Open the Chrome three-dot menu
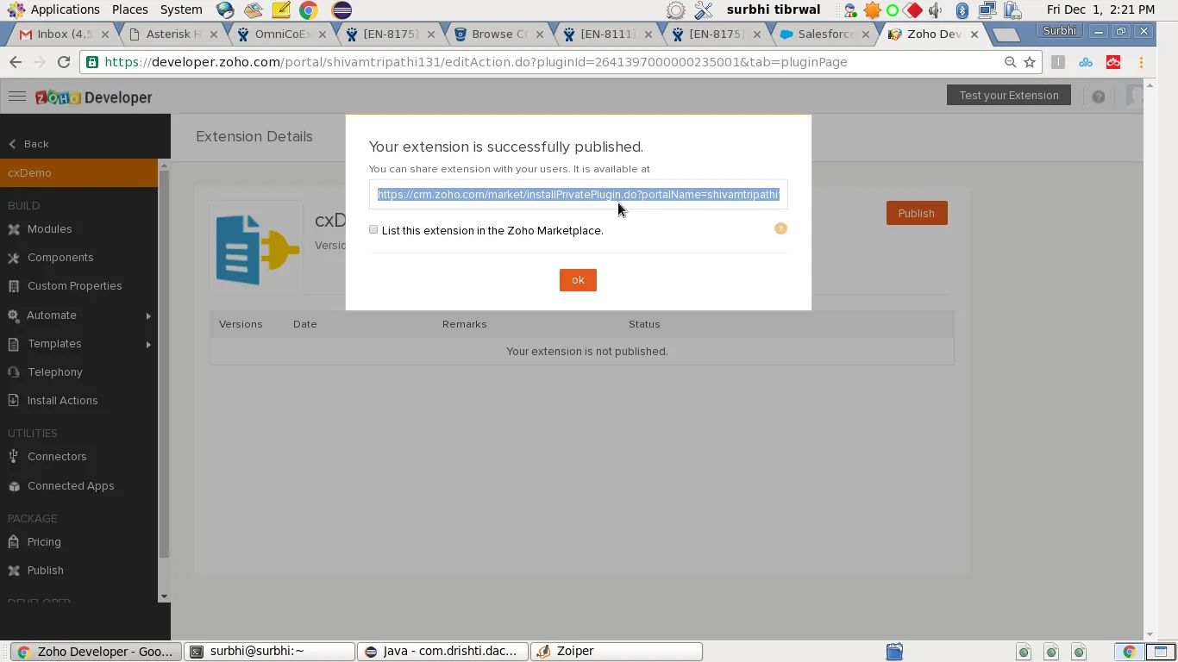This screenshot has width=1178, height=662. (x=1141, y=62)
